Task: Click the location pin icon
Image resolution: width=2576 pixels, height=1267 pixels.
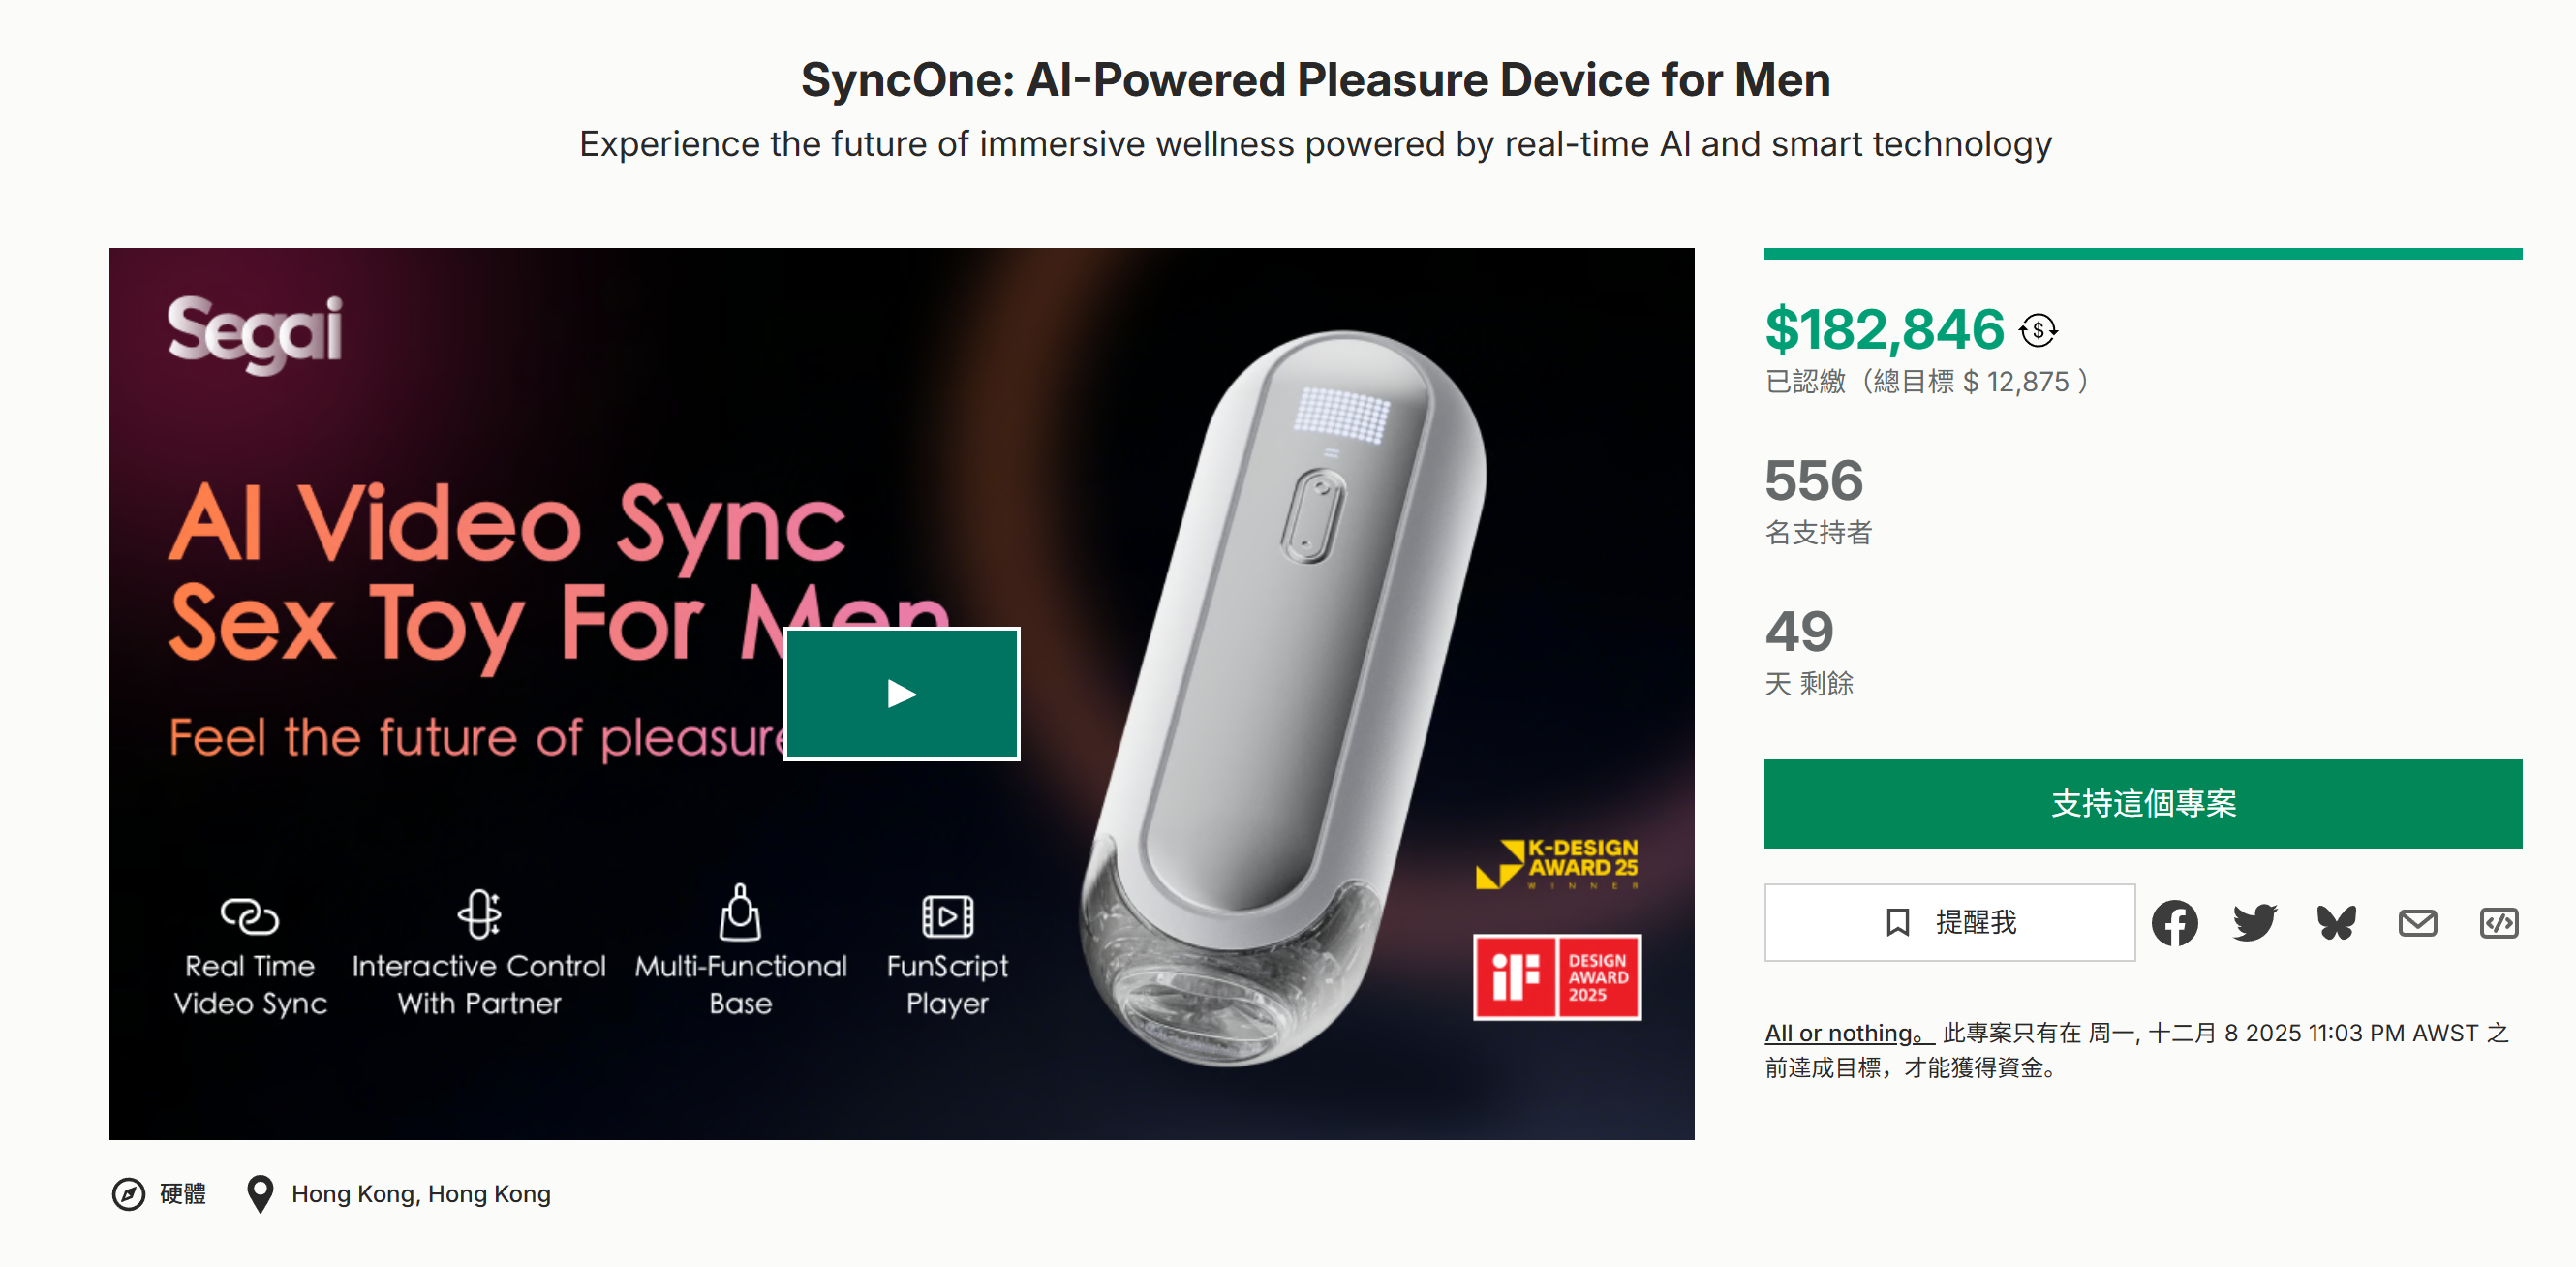Action: click(x=260, y=1193)
